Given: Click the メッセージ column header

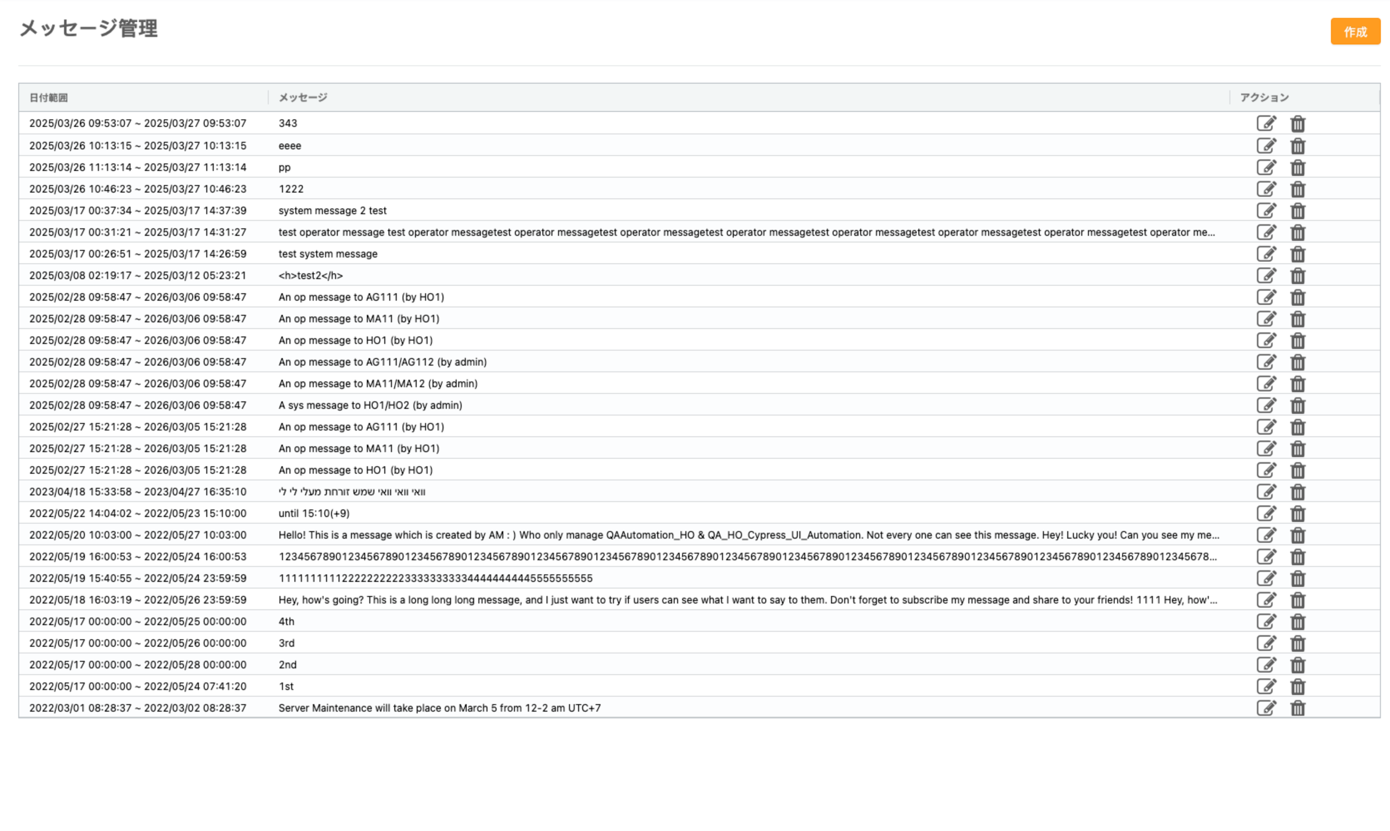Looking at the screenshot, I should pyautogui.click(x=303, y=97).
